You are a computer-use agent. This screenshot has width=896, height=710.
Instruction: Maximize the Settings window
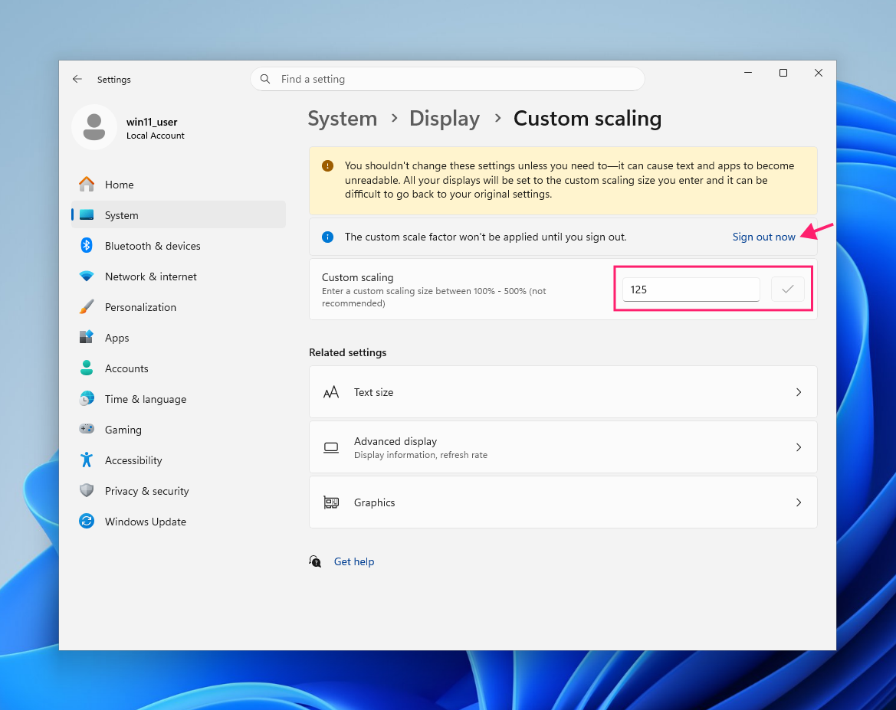(783, 73)
